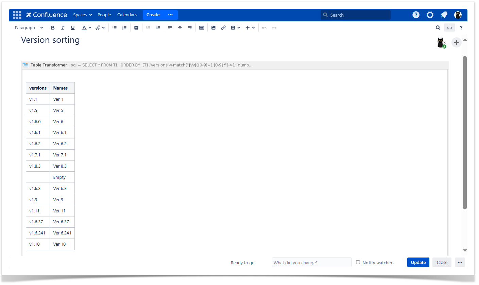Insert a bullet list
The height and width of the screenshot is (285, 479).
pos(115,28)
